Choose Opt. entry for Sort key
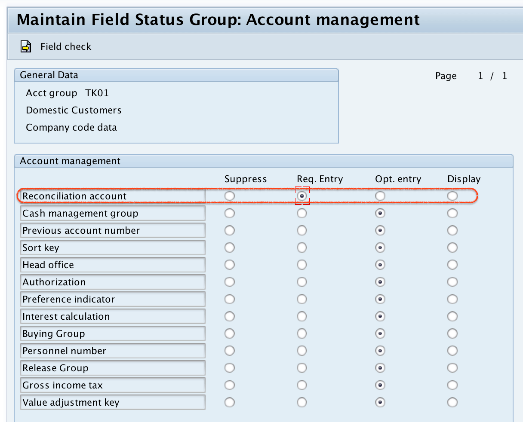 point(380,247)
